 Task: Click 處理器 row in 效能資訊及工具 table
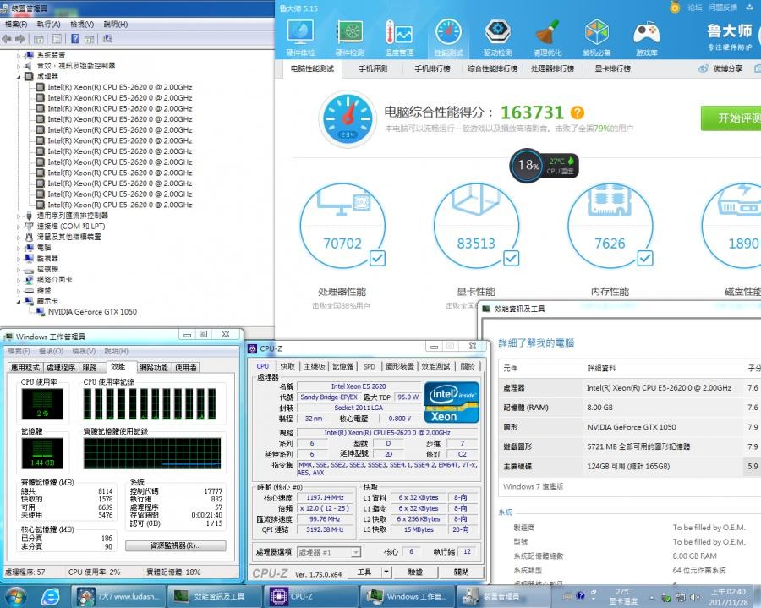[x=629, y=387]
